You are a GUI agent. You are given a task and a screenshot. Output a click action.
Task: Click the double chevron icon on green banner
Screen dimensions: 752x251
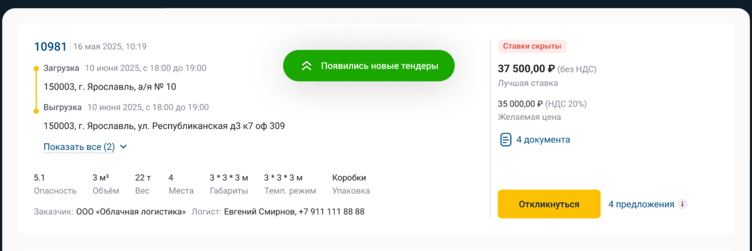(307, 66)
